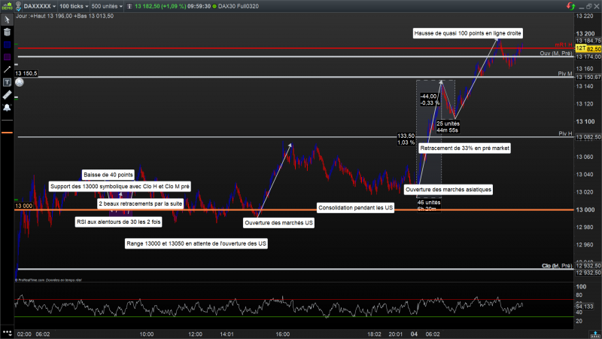Click the 'Clo (H, Pré)' close level label
602x339 pixels.
[557, 266]
